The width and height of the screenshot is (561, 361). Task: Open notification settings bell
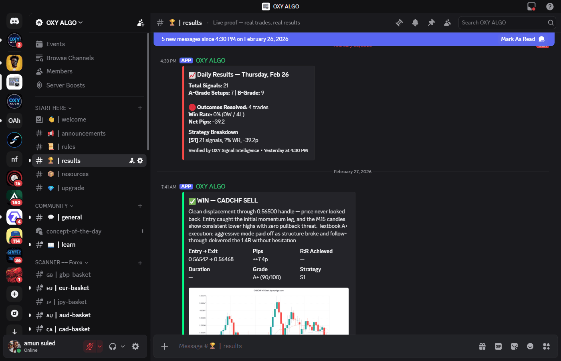point(415,23)
